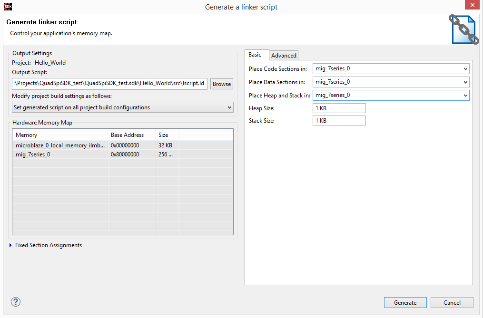Image resolution: width=483 pixels, height=318 pixels.
Task: Switch to the Advanced tab
Action: [284, 56]
